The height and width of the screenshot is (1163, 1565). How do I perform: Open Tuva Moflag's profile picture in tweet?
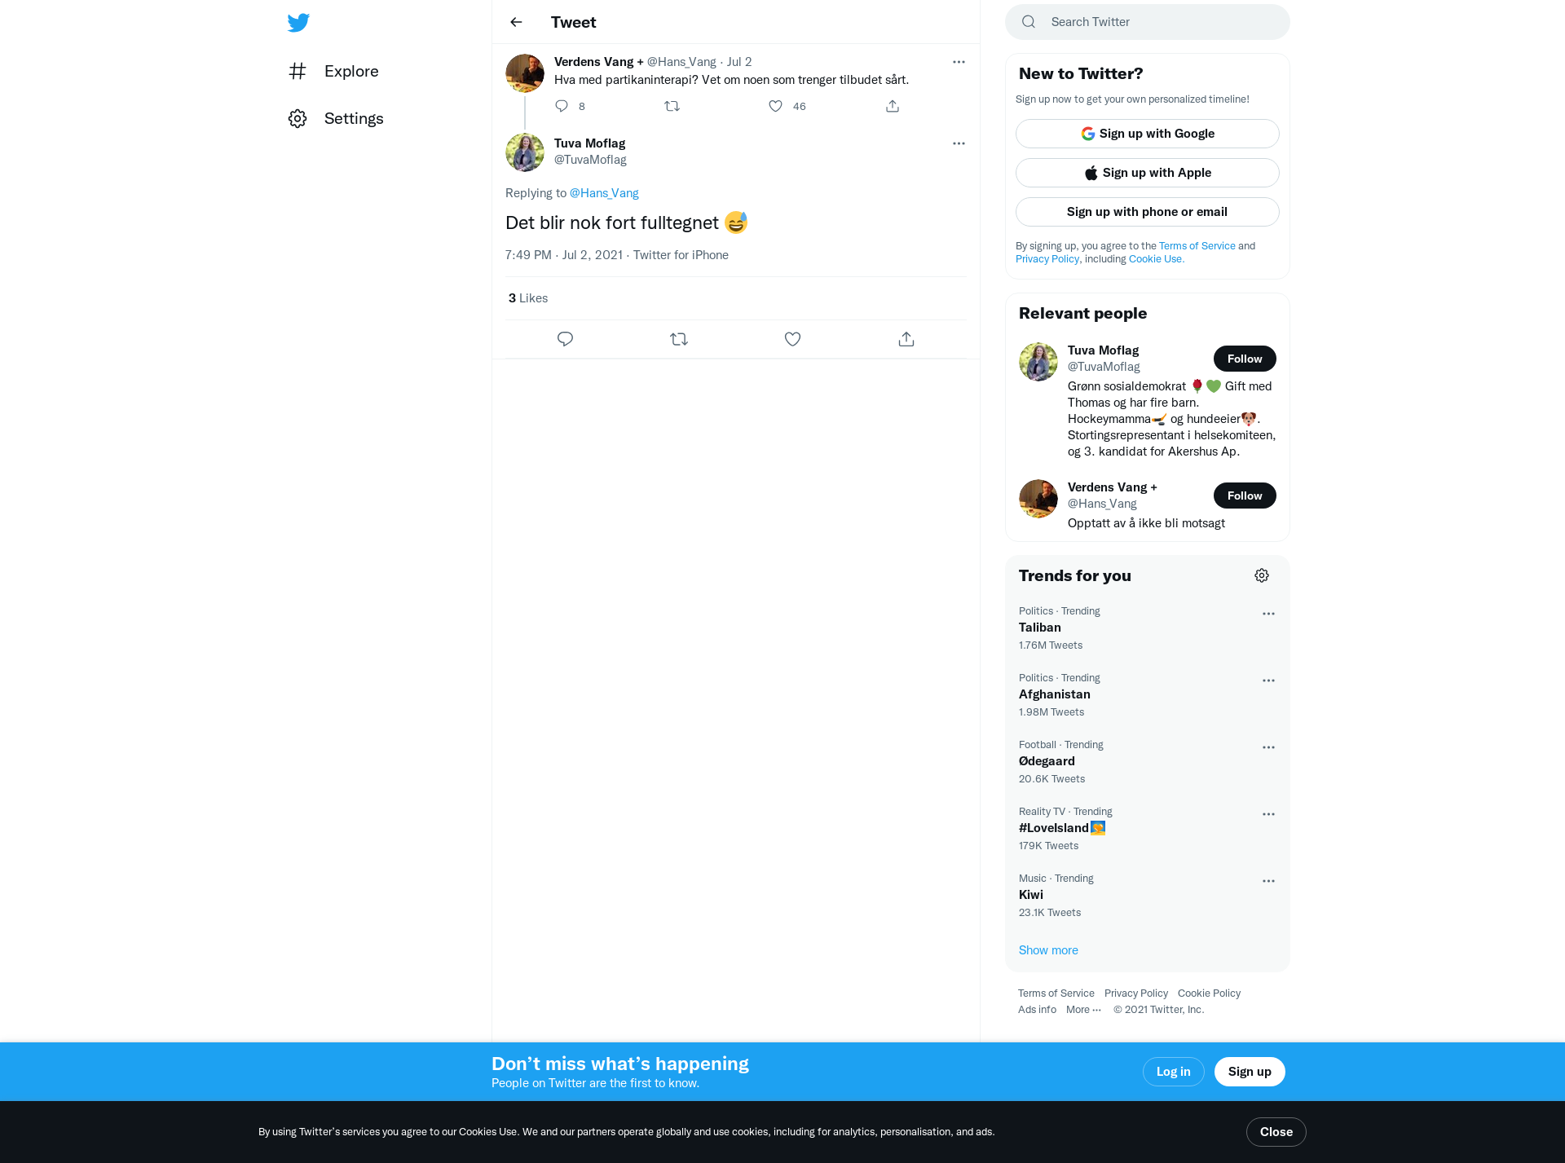point(525,152)
